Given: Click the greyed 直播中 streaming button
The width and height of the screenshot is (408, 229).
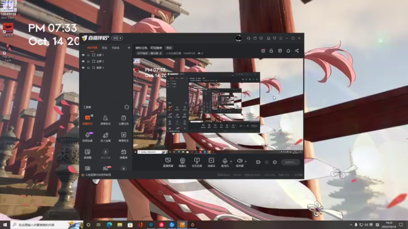Looking at the screenshot, I should pos(290,162).
